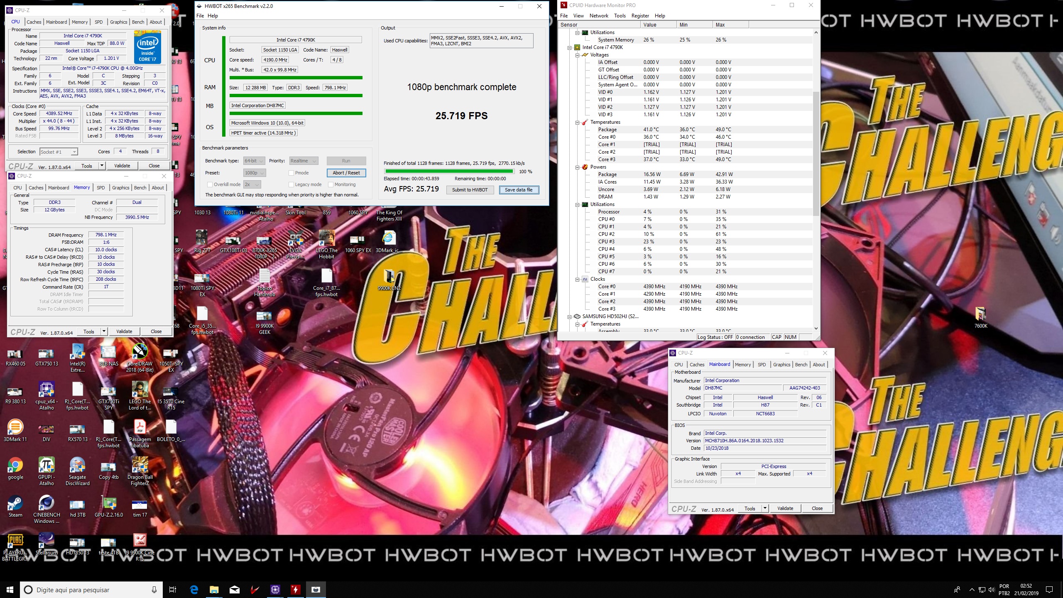Open PLAYERUNKNOWN'S BATTLEGROUNDS desktop icon
Viewport: 1063px width, 598px height.
15,547
